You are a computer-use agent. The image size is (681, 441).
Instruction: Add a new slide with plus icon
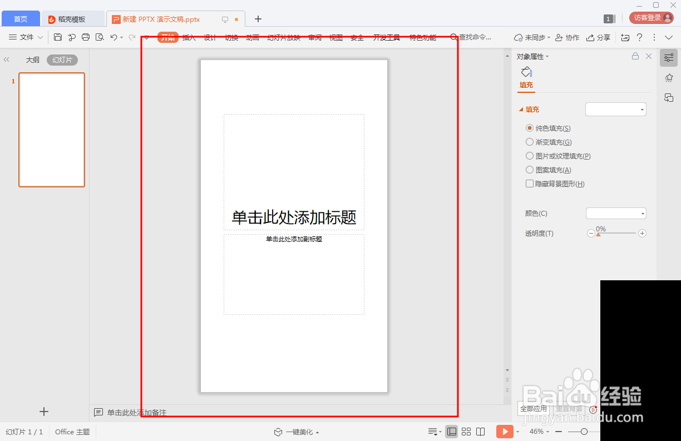coord(44,412)
